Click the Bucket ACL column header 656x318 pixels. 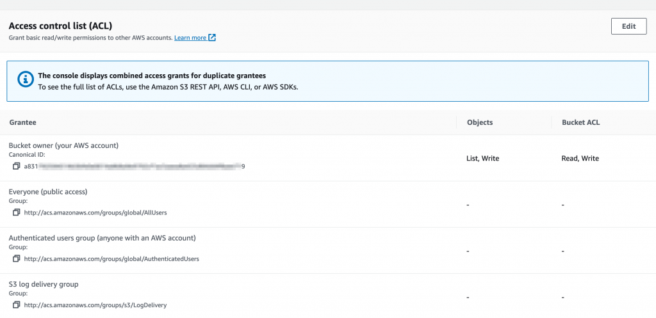(580, 122)
